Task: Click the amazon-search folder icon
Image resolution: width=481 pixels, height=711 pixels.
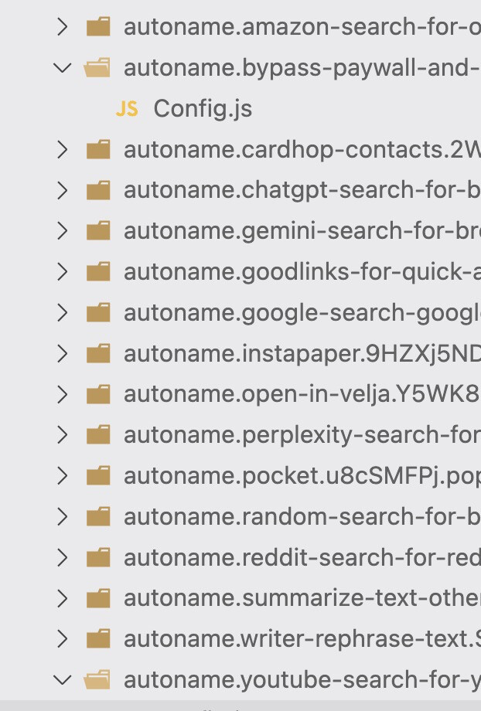Action: click(98, 26)
